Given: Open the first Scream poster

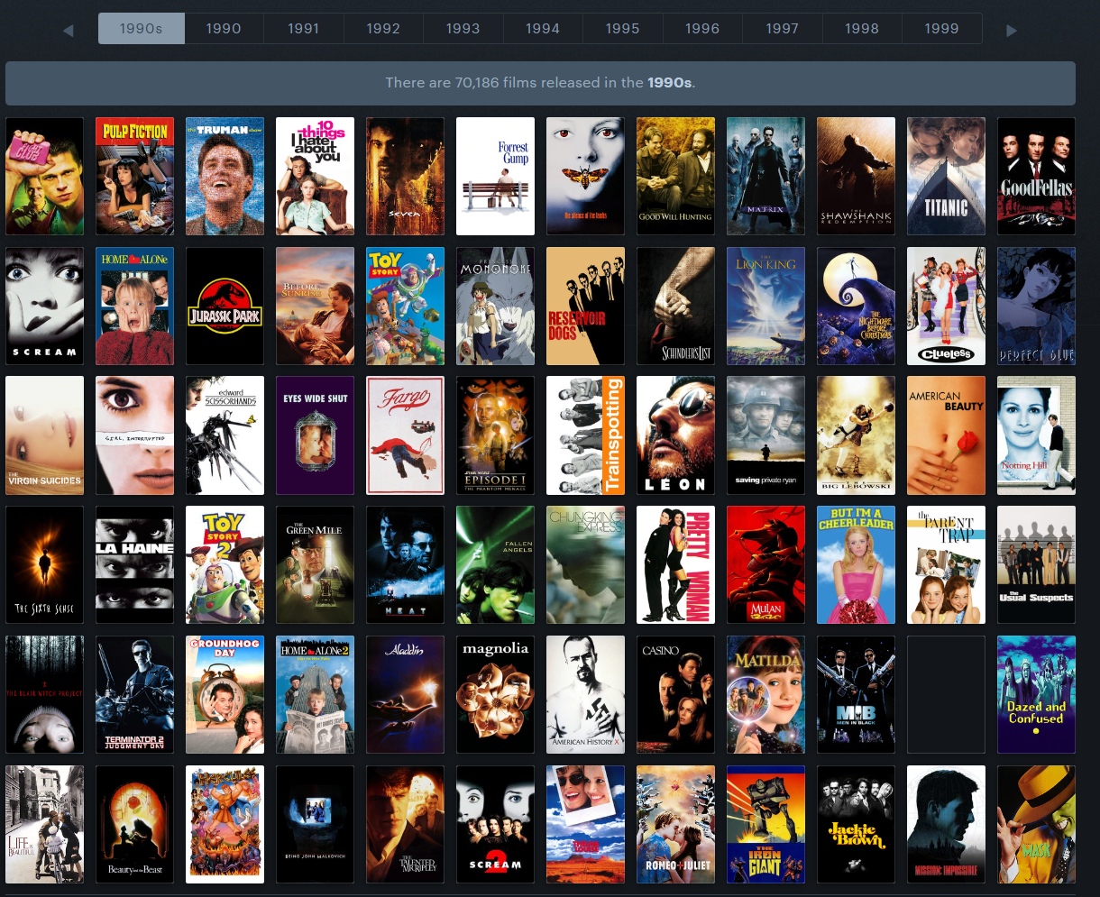Looking at the screenshot, I should pyautogui.click(x=45, y=307).
